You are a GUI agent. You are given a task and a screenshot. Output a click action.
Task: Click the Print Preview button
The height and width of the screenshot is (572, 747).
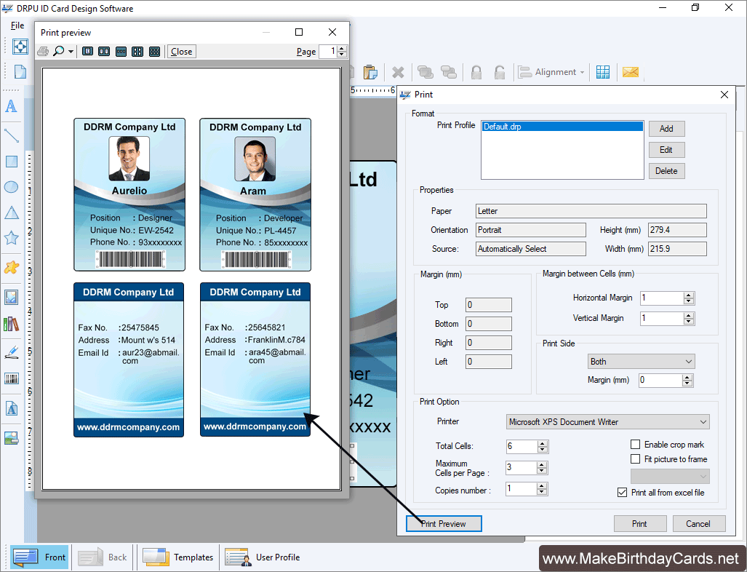tap(444, 523)
